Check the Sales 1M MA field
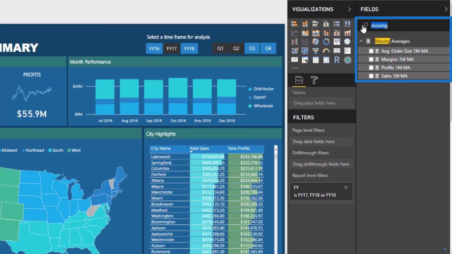The width and height of the screenshot is (452, 254). (371, 76)
